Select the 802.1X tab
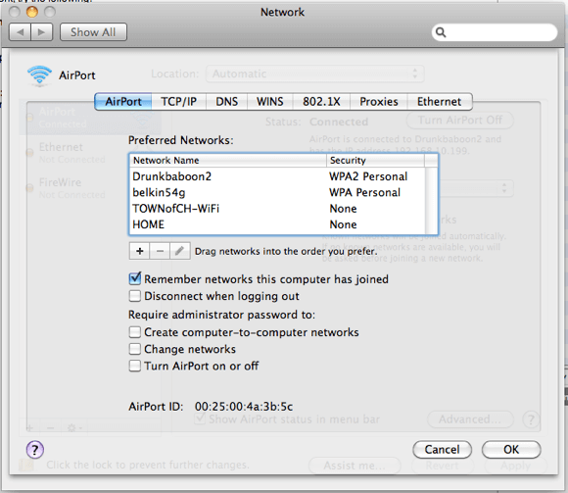Screen dimensions: 568x493 tap(321, 102)
